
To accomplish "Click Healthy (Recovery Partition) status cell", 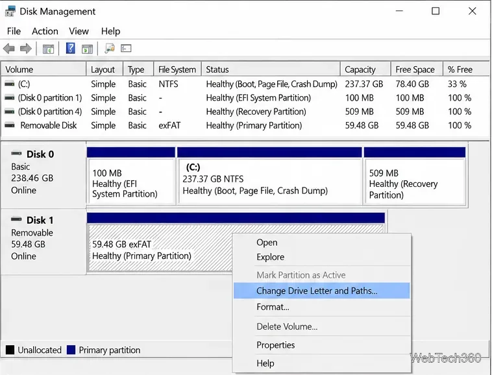I will click(256, 112).
